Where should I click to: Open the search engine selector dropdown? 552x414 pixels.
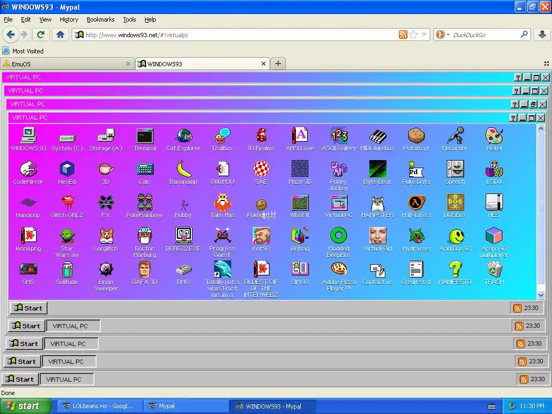point(443,34)
